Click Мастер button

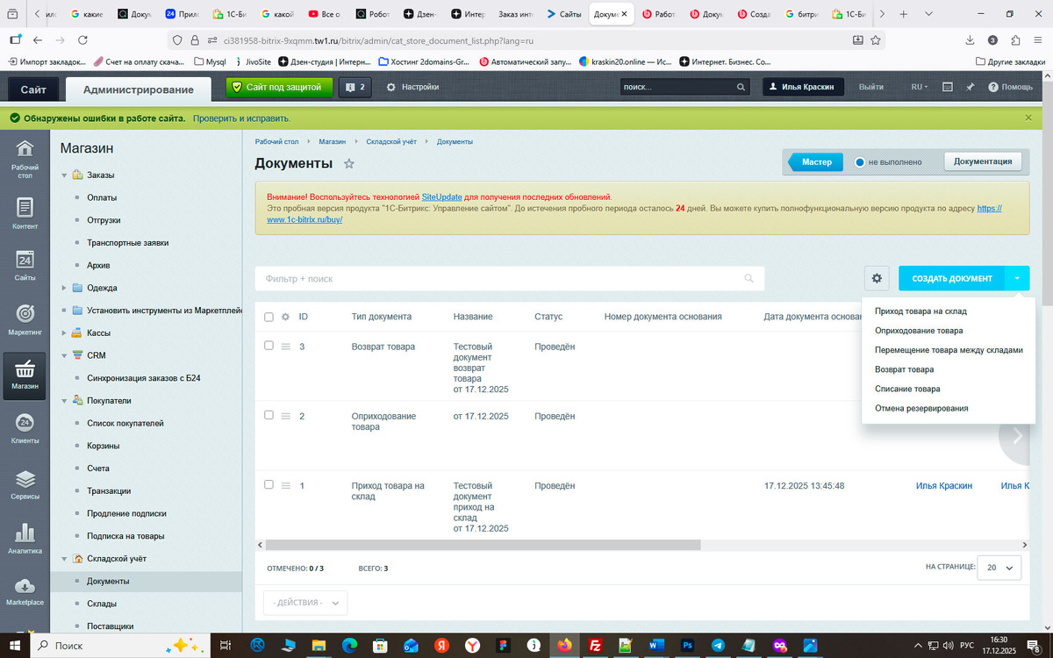(x=816, y=161)
